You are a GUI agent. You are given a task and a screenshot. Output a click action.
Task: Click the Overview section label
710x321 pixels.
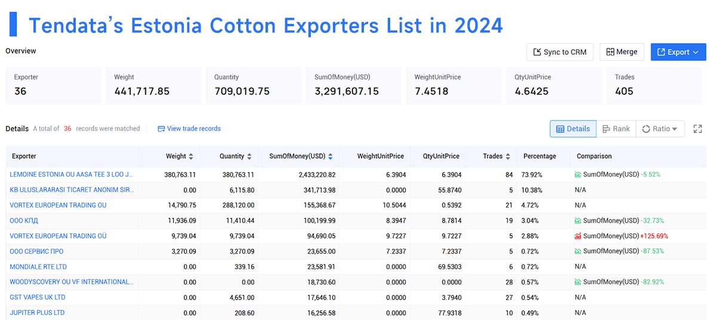21,51
